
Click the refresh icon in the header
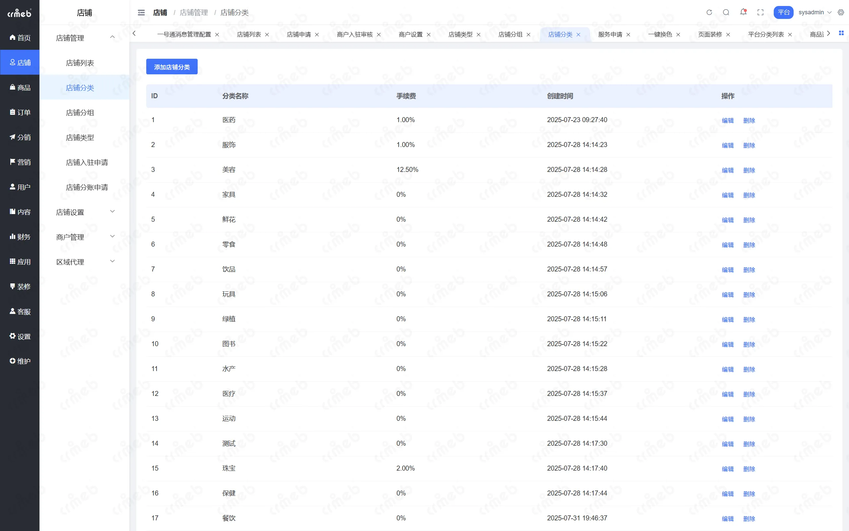[709, 12]
